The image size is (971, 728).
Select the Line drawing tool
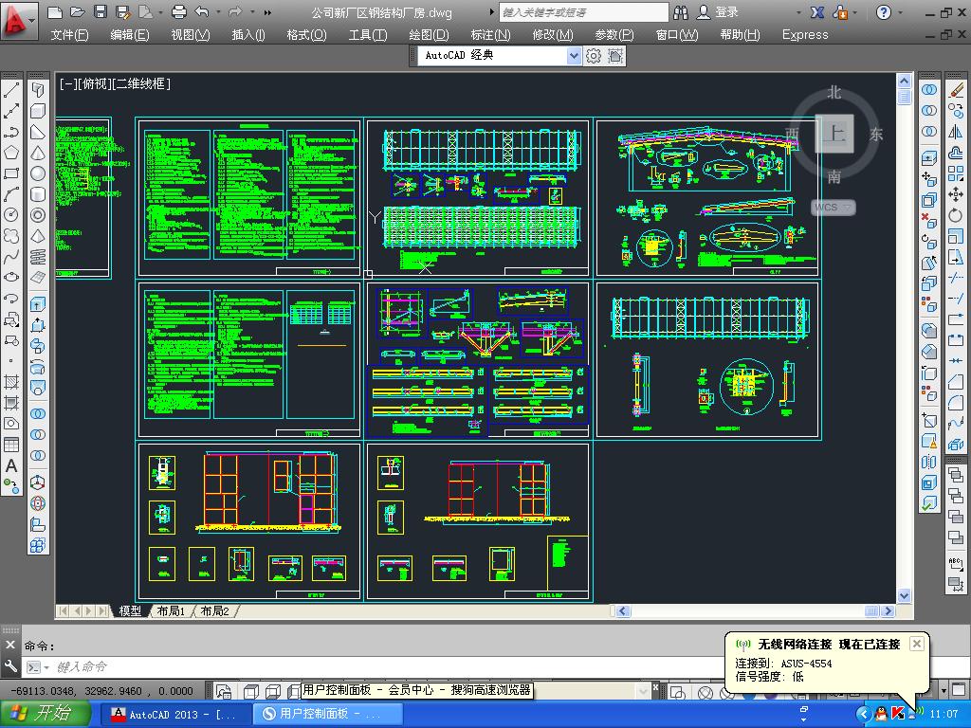pyautogui.click(x=11, y=91)
